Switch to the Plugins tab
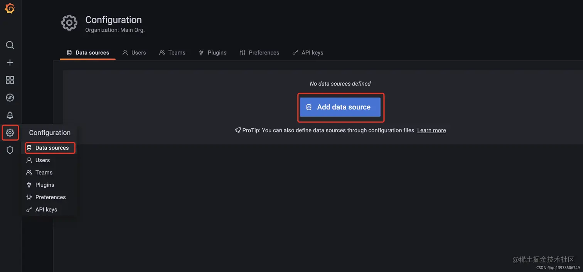 pos(212,53)
